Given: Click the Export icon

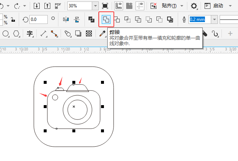Looking at the screenshot, I should click(47, 6).
